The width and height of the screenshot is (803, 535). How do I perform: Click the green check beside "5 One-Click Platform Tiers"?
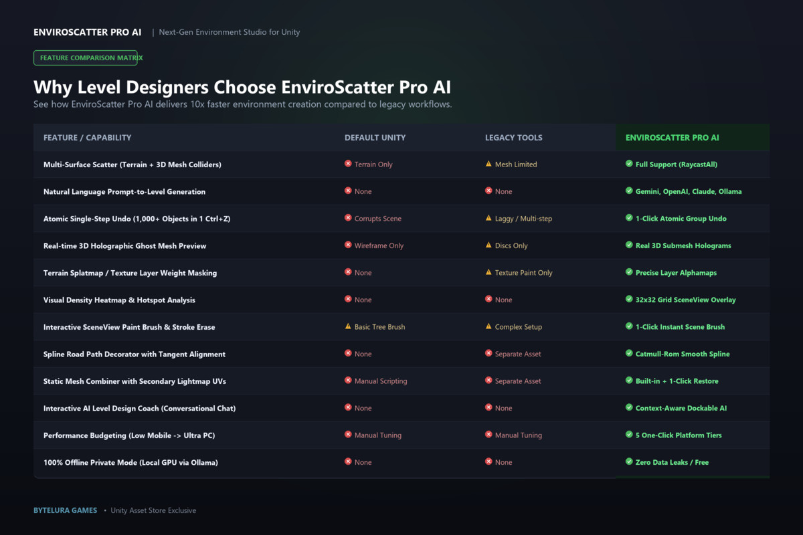click(x=629, y=435)
